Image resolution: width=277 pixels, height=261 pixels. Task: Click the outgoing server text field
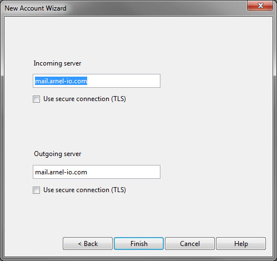tap(97, 172)
